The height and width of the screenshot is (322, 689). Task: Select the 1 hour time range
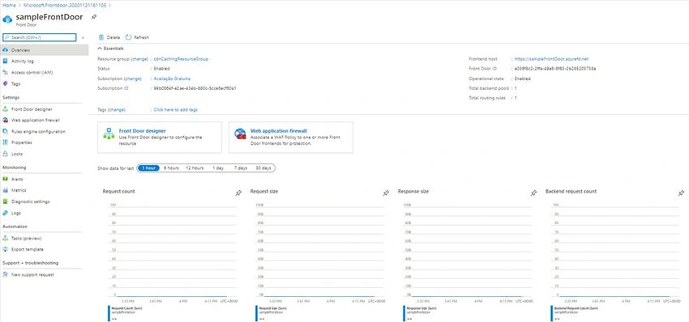[148, 168]
